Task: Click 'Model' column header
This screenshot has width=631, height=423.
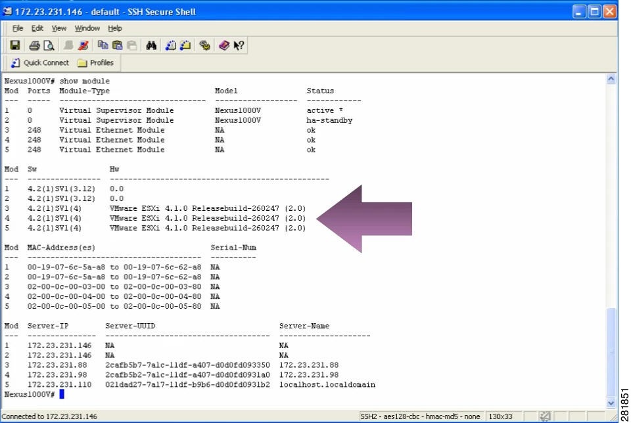Action: click(x=226, y=91)
